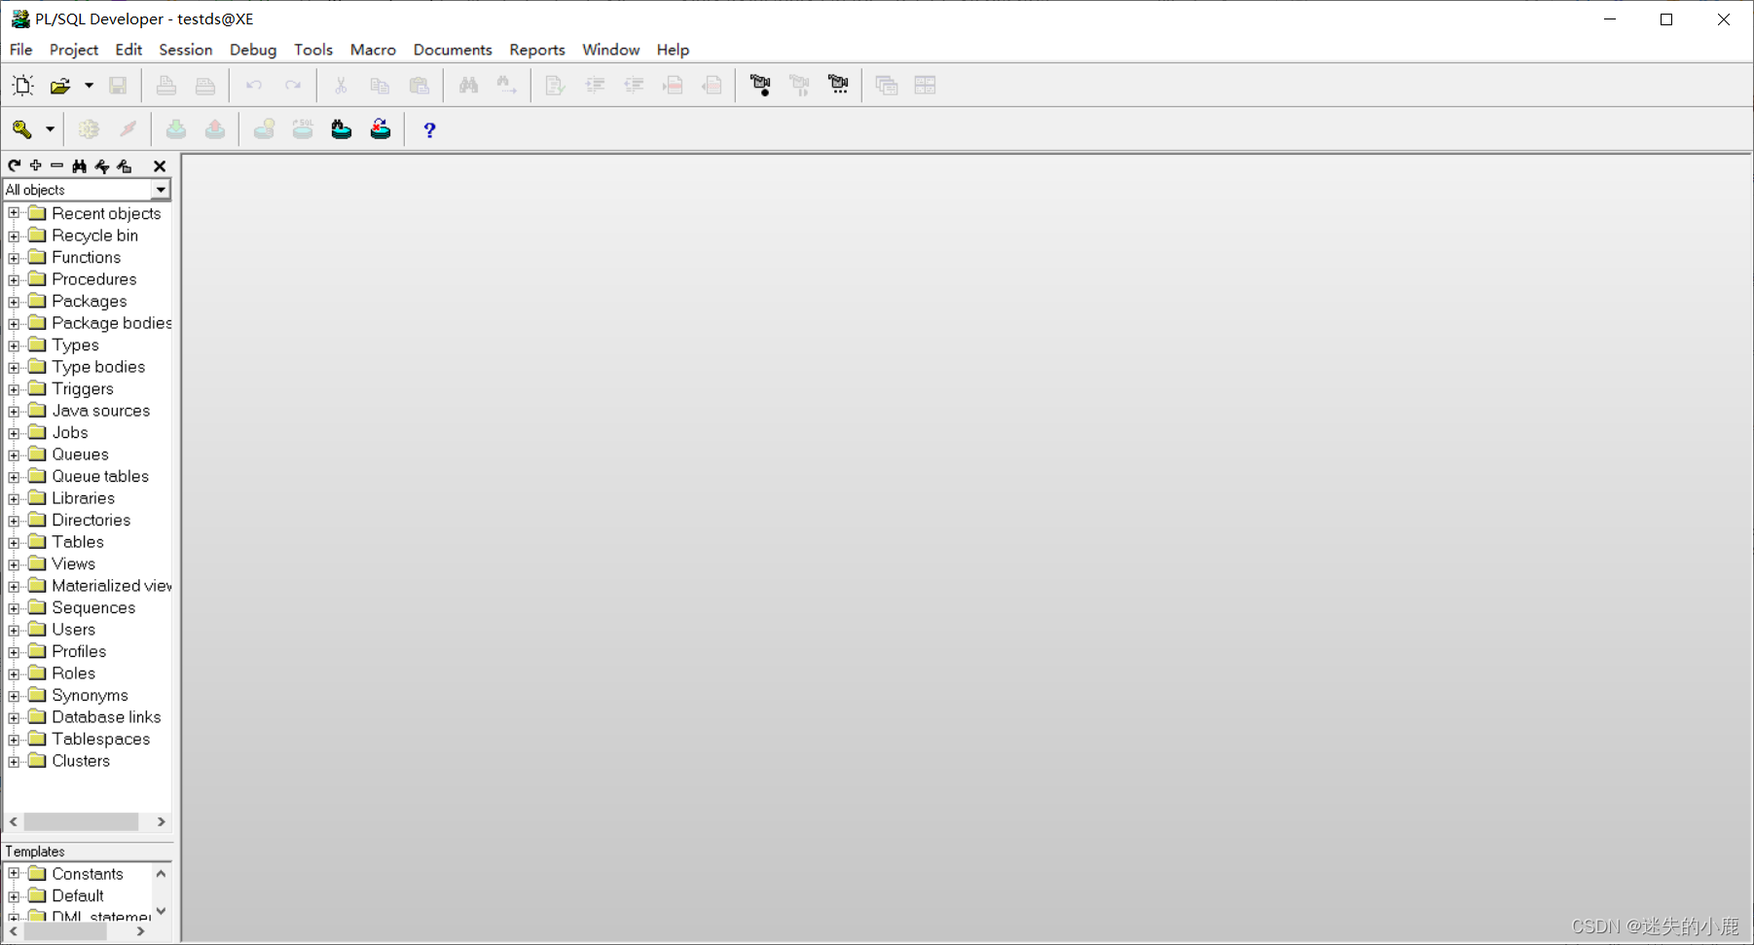Viewport: 1754px width, 945px height.
Task: Expand the Procedures folder node
Action: tap(14, 279)
